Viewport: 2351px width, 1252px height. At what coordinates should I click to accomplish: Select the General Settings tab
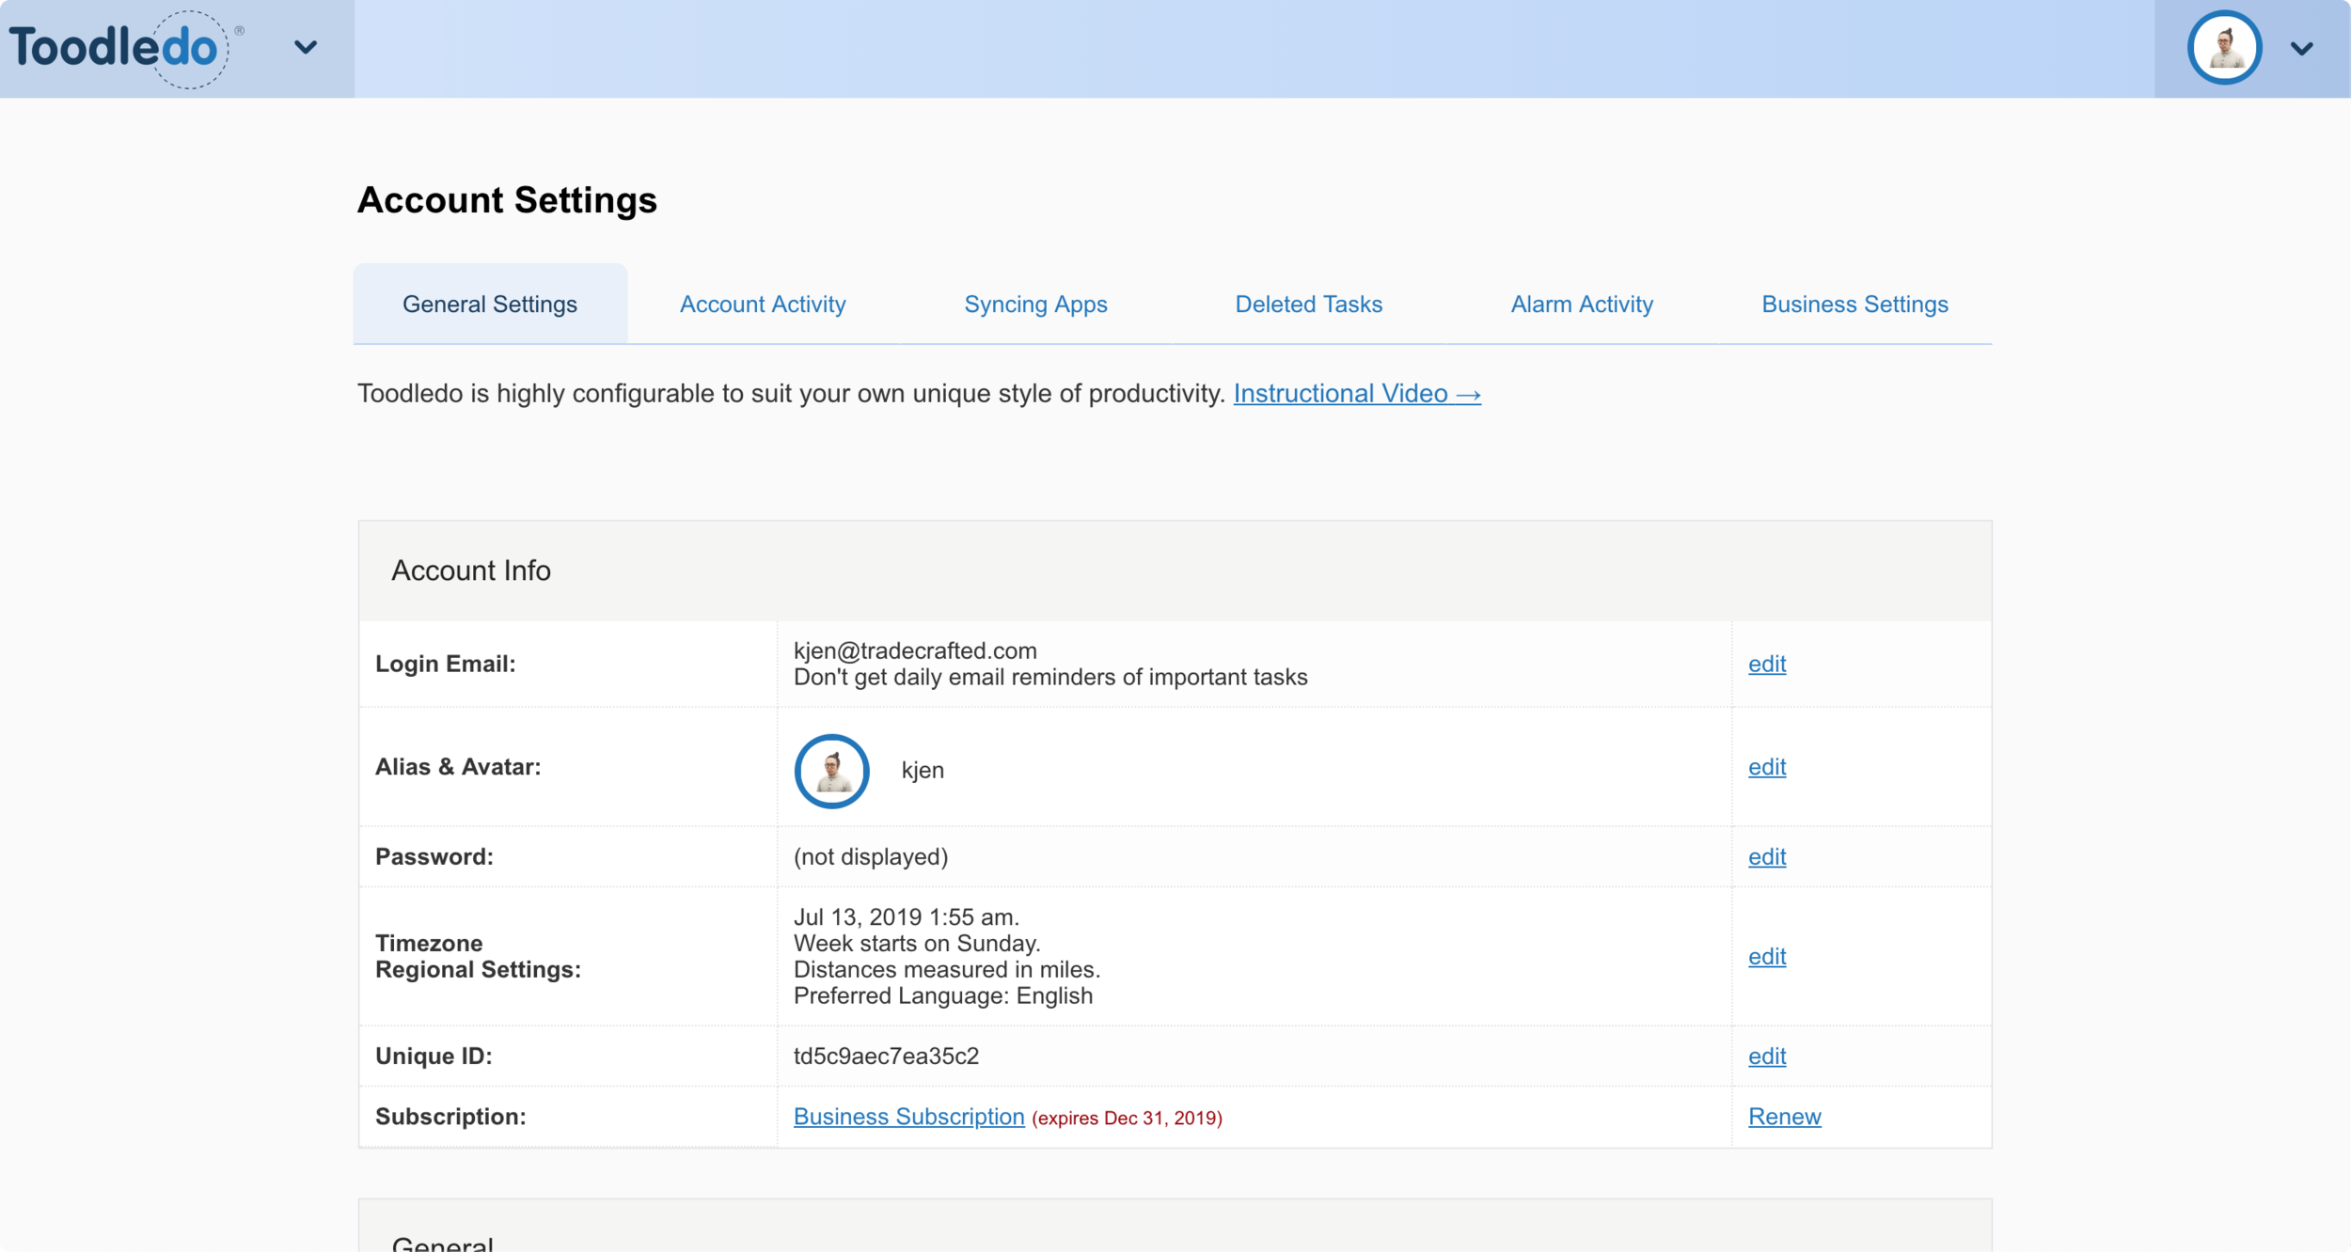pyautogui.click(x=490, y=305)
